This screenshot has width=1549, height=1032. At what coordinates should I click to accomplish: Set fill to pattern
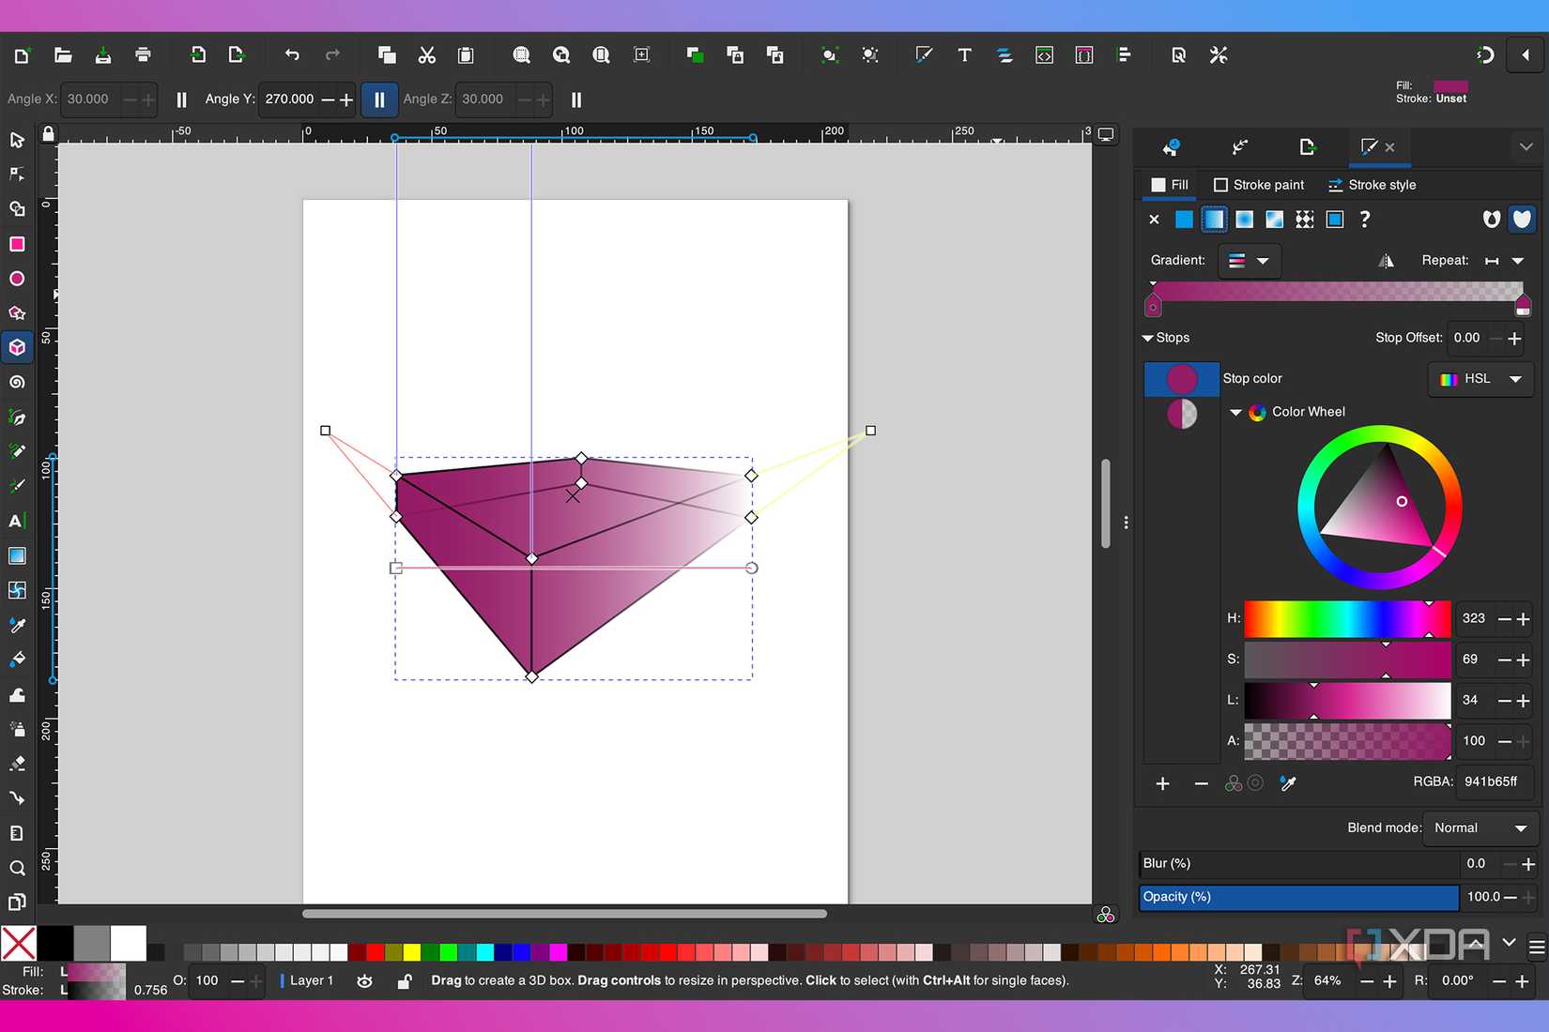click(1304, 219)
